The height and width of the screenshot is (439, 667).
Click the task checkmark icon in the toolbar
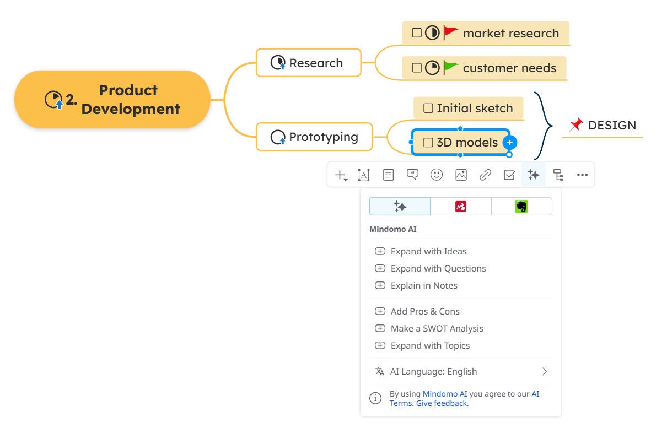pyautogui.click(x=509, y=175)
